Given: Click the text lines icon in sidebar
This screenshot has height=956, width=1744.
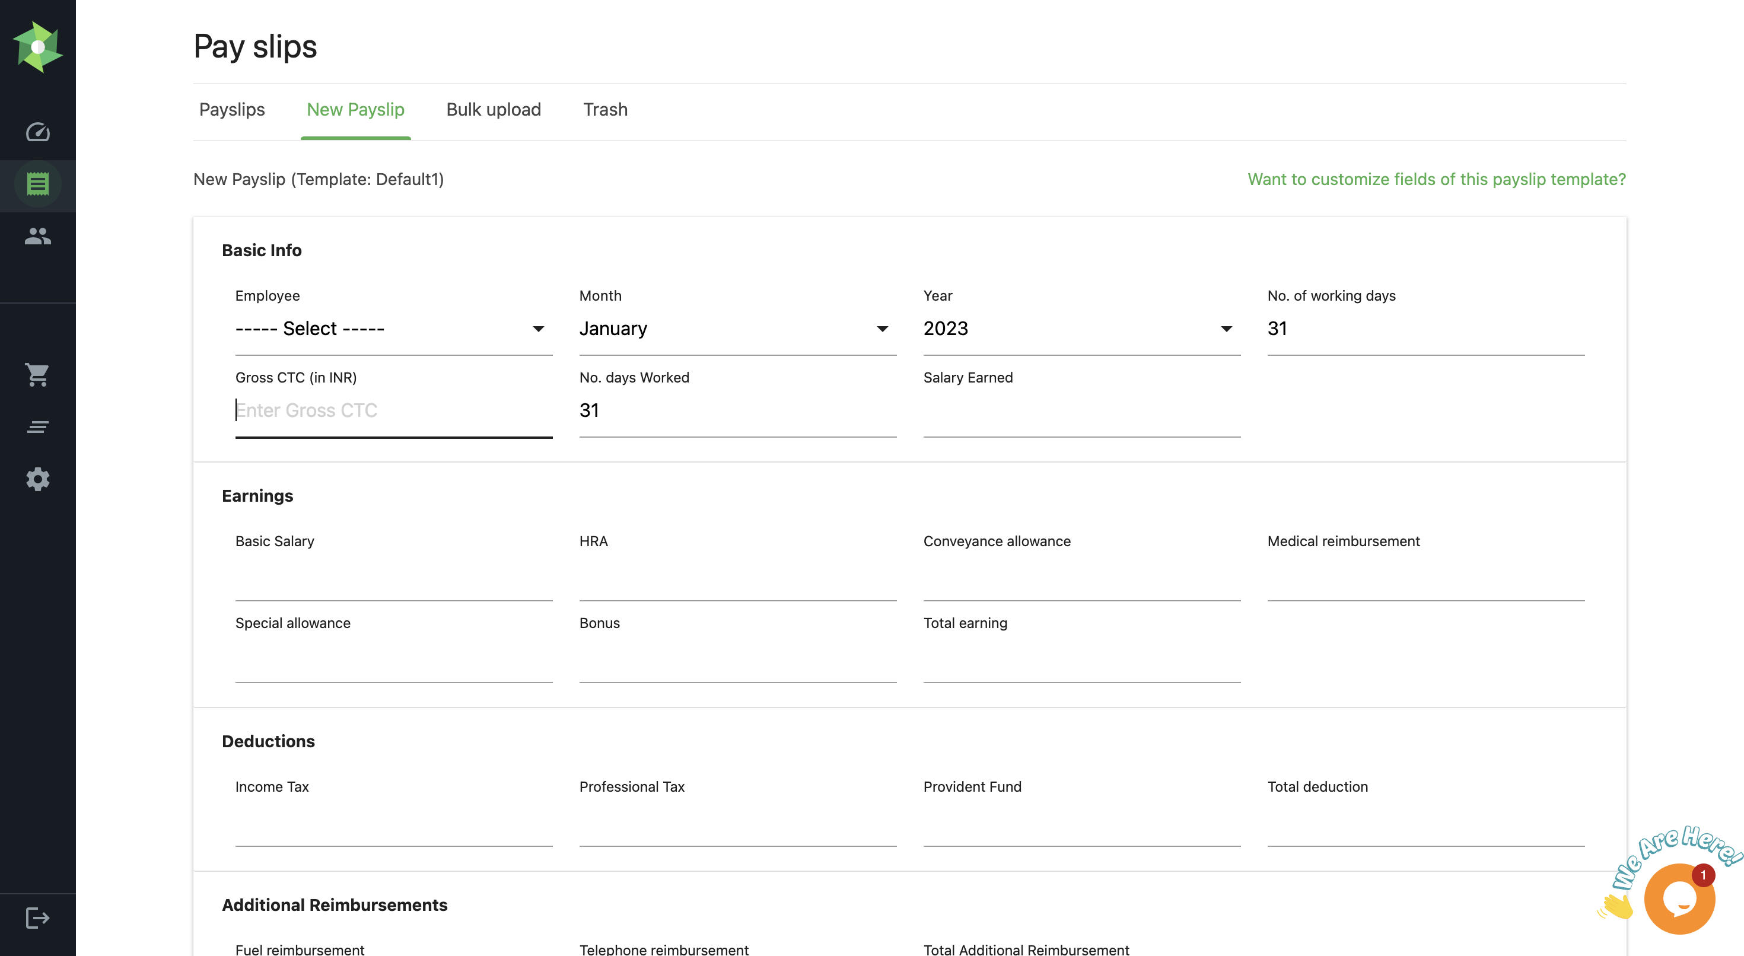Looking at the screenshot, I should click(x=38, y=426).
